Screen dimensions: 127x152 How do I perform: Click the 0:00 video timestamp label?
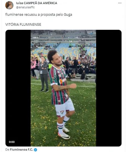coord(12,142)
